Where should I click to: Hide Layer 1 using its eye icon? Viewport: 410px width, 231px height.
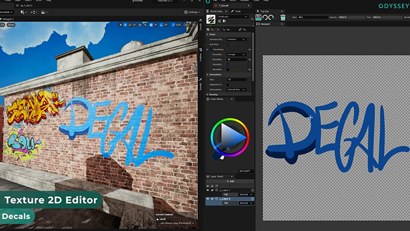tap(208, 190)
